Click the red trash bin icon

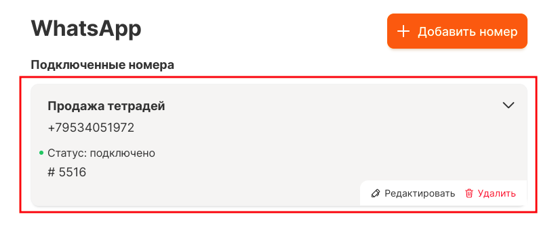click(x=469, y=193)
